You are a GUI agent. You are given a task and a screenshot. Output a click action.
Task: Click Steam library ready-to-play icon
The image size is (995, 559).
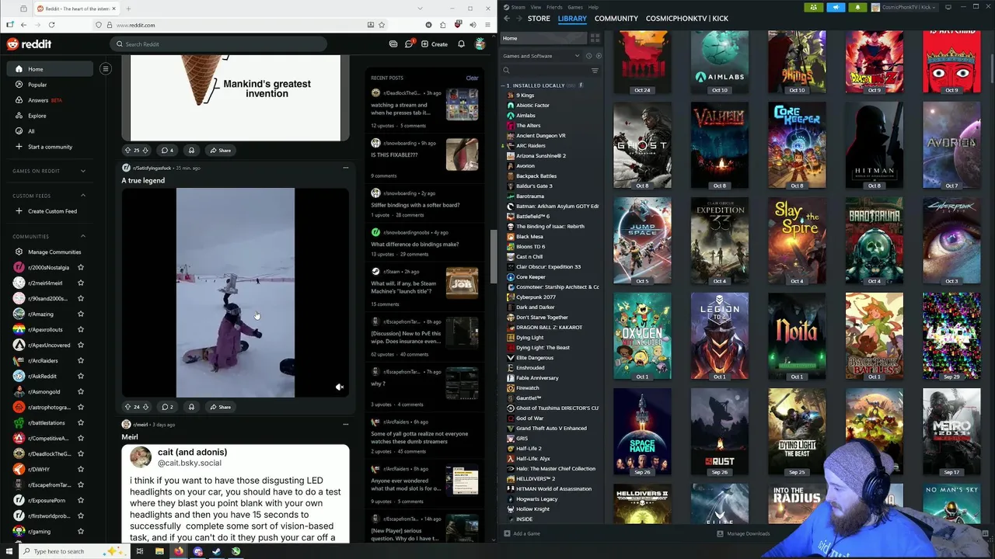pos(598,56)
